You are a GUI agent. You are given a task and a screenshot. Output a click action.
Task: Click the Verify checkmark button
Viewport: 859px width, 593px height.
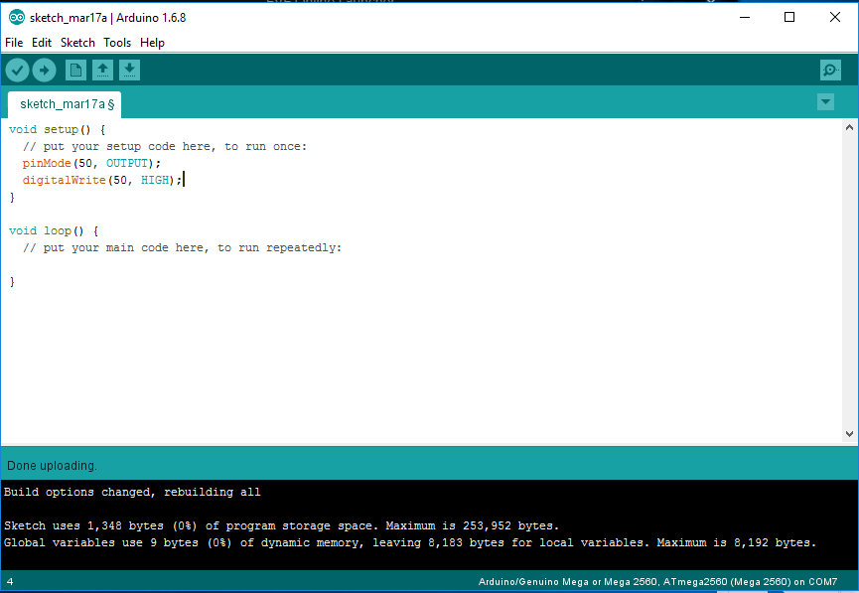click(17, 71)
